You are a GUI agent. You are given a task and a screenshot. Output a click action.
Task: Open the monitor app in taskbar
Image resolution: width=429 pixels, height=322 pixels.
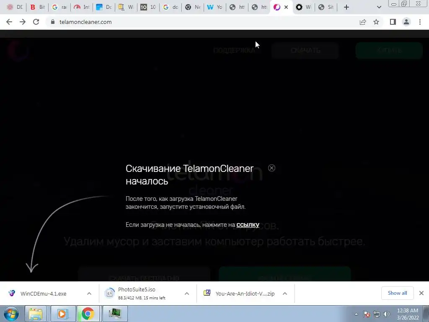[x=115, y=314]
